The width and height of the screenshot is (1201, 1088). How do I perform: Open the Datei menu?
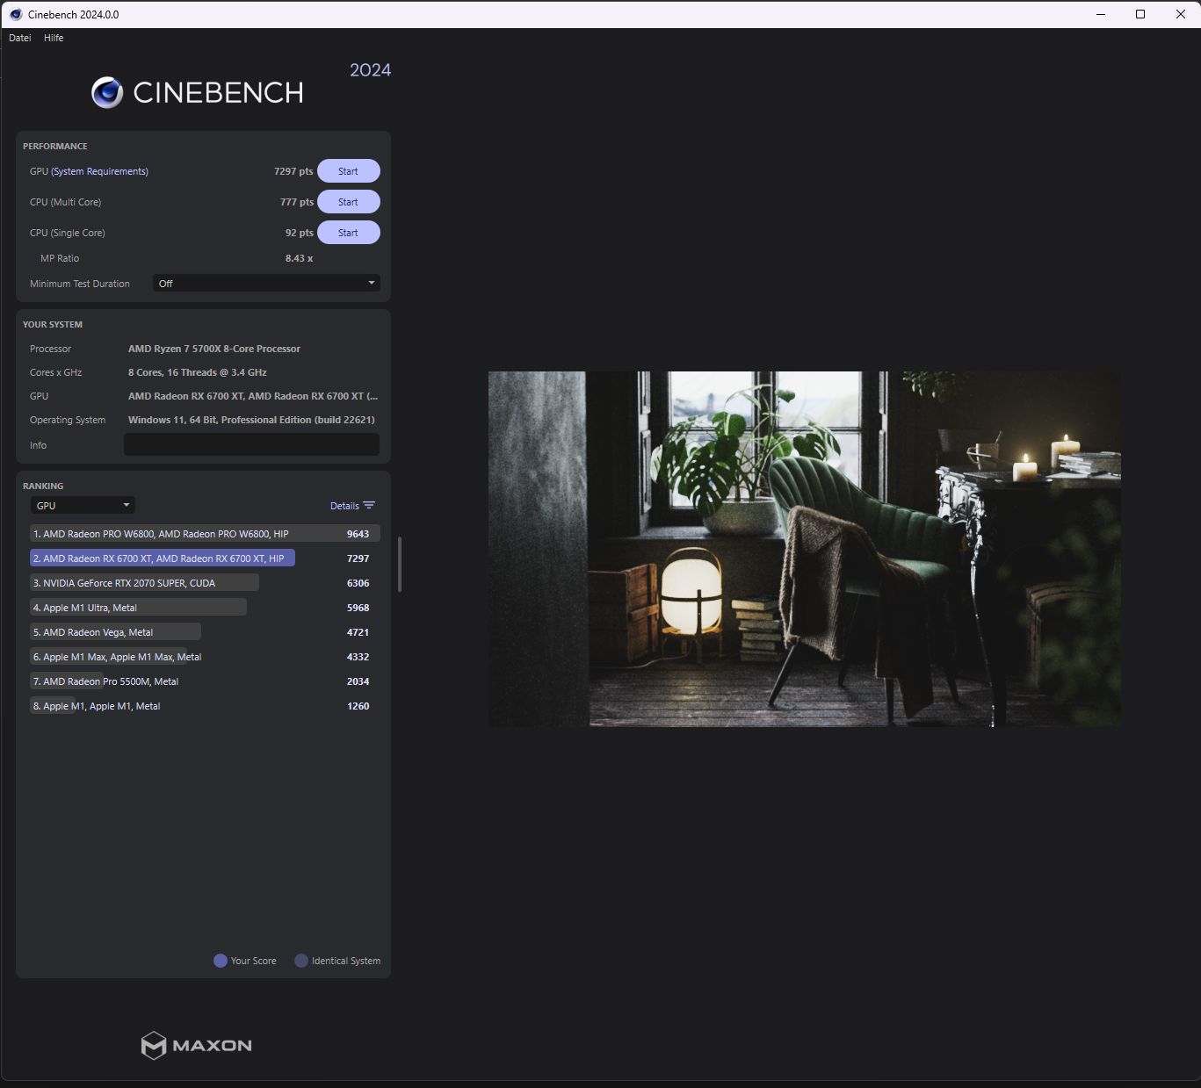[20, 38]
